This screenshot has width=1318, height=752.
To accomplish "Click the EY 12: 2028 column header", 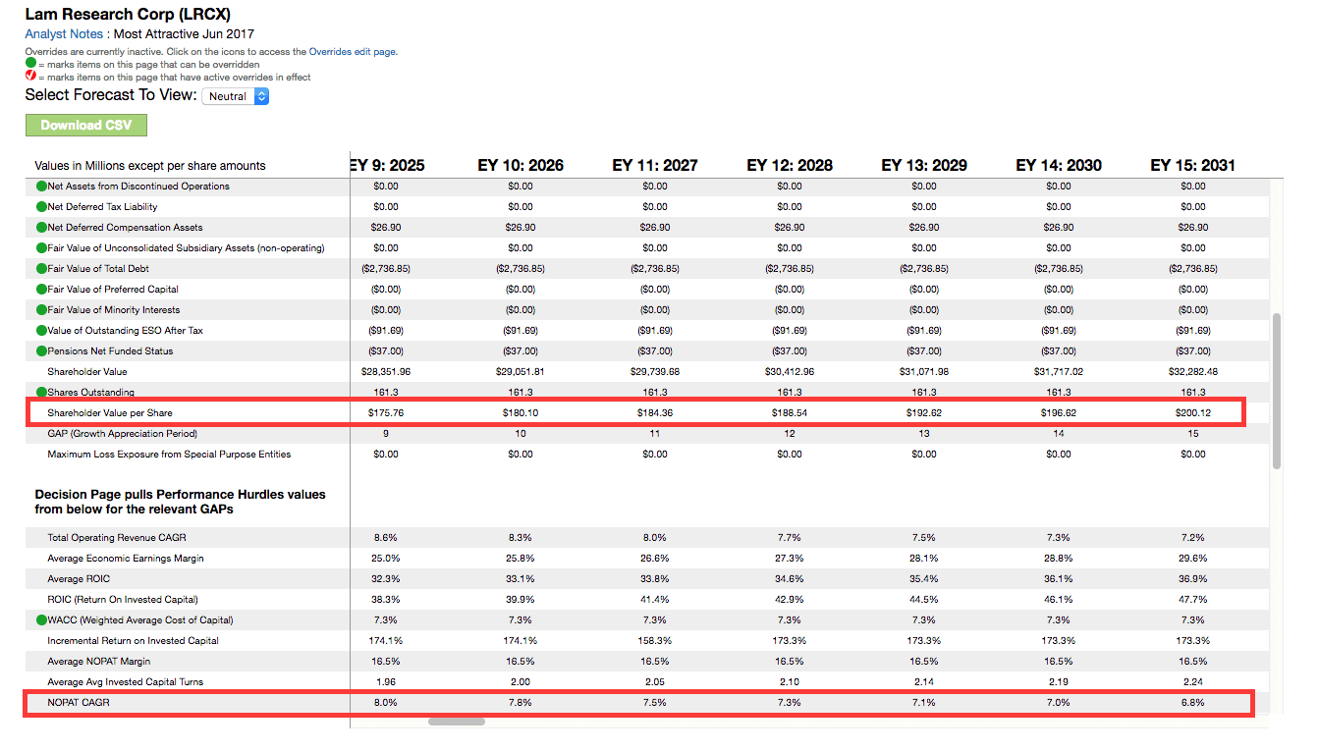I will 790,165.
